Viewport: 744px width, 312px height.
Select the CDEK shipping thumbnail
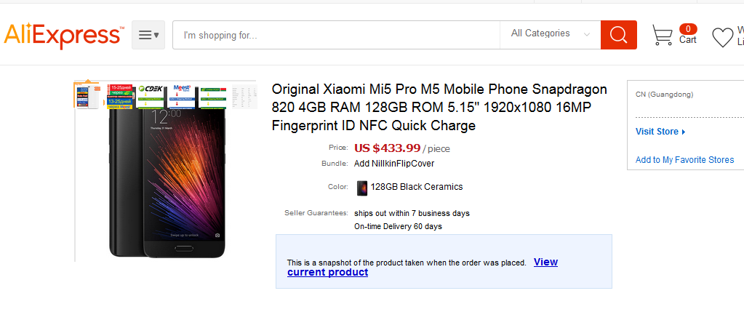tap(152, 96)
